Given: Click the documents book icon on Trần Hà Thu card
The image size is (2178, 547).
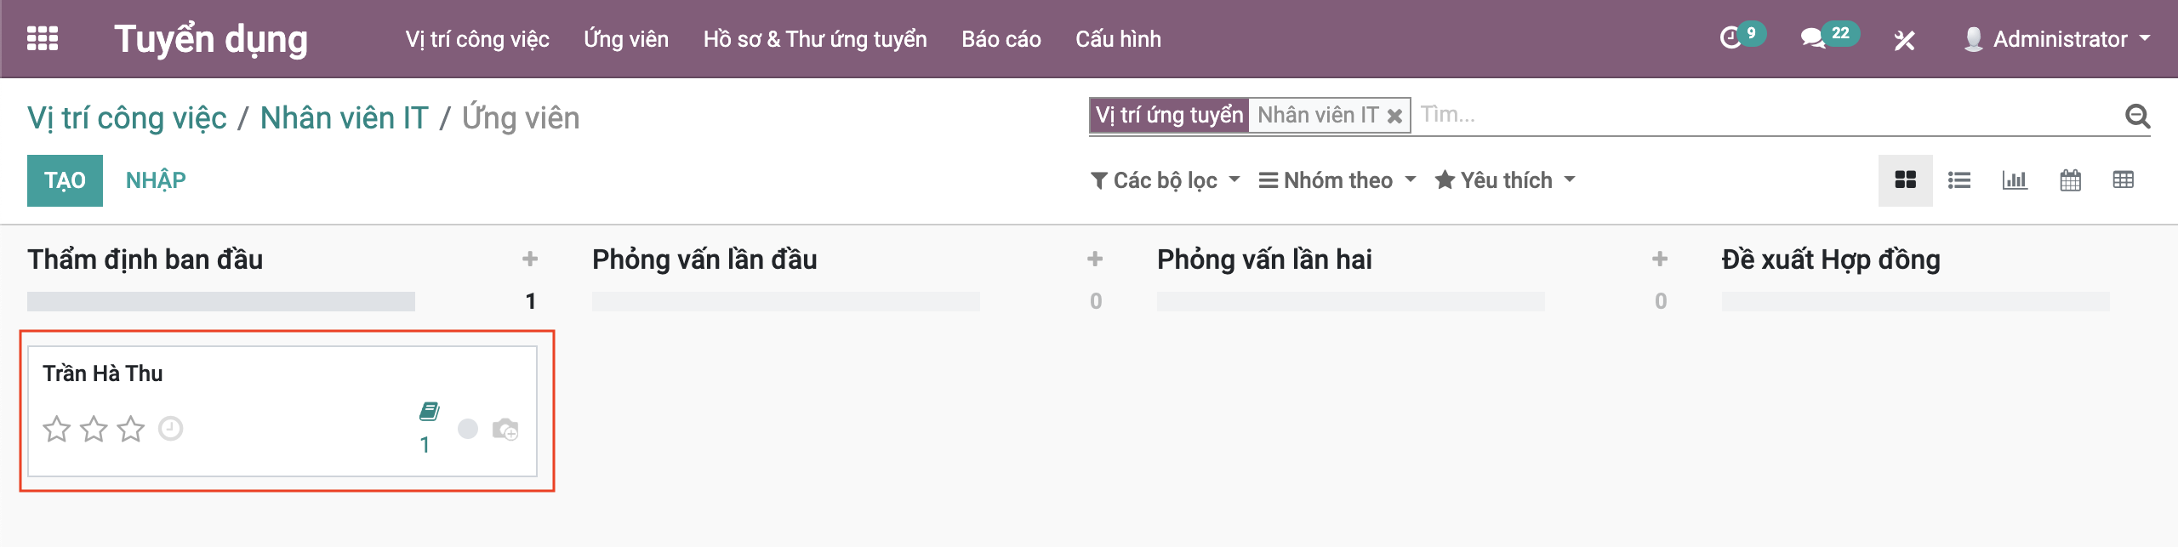Looking at the screenshot, I should click(x=429, y=412).
